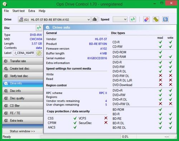Click the erase disc eraser icon

(x=146, y=19)
